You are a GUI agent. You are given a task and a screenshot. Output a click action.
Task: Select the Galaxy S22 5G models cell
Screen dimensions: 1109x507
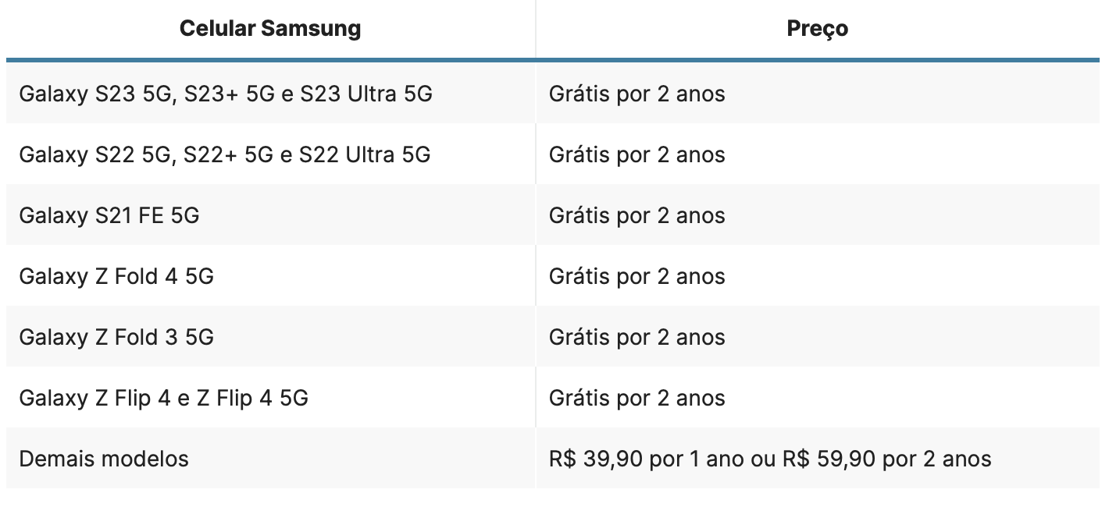click(x=225, y=154)
